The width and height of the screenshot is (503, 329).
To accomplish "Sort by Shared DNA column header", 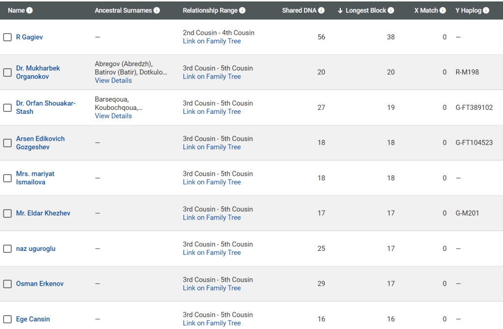I will point(299,10).
